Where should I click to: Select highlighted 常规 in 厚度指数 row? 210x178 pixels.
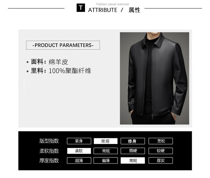coord(133,160)
